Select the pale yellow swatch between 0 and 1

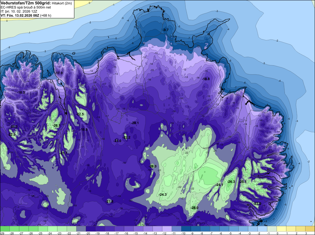(x=281, y=229)
